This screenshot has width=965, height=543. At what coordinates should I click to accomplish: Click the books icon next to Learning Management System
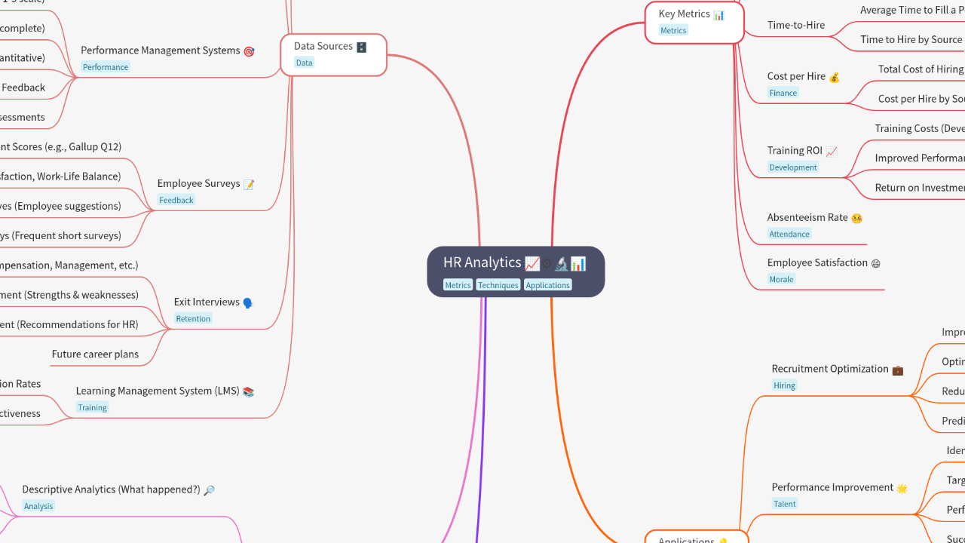248,391
